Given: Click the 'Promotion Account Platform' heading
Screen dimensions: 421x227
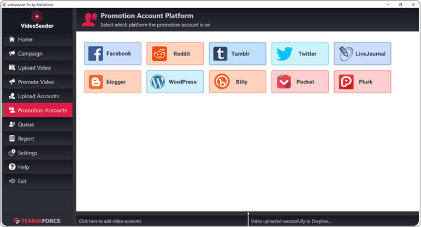Looking at the screenshot, I should tap(147, 16).
